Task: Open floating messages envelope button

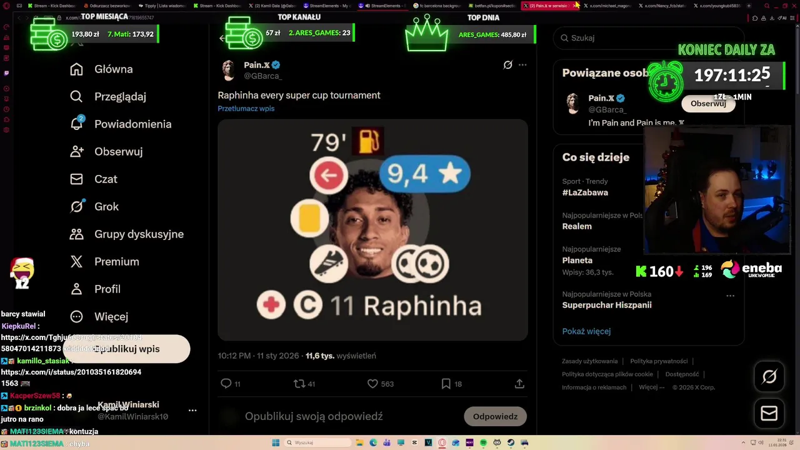Action: click(x=769, y=414)
